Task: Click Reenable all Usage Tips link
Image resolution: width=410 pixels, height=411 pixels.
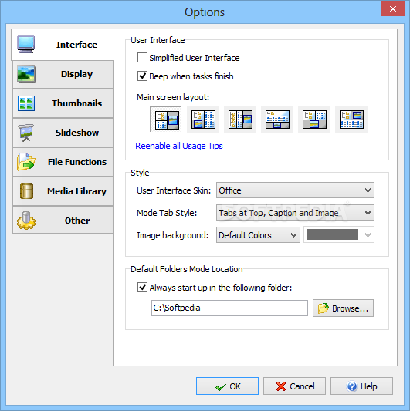Action: (179, 146)
